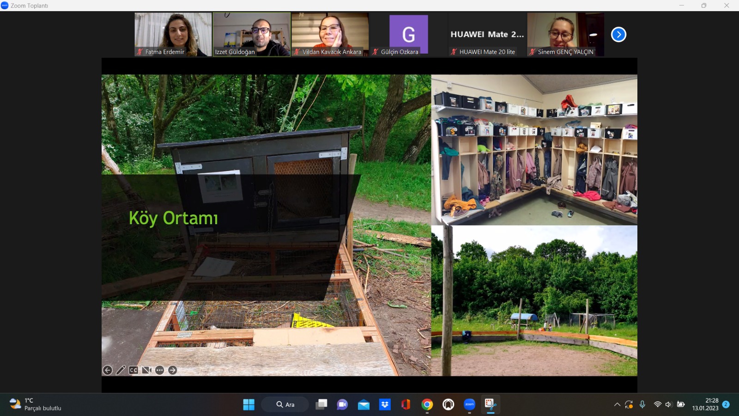Select Sinem GENÇ YALÇIN video thumbnail
Screen dimensions: 739x416
click(566, 34)
